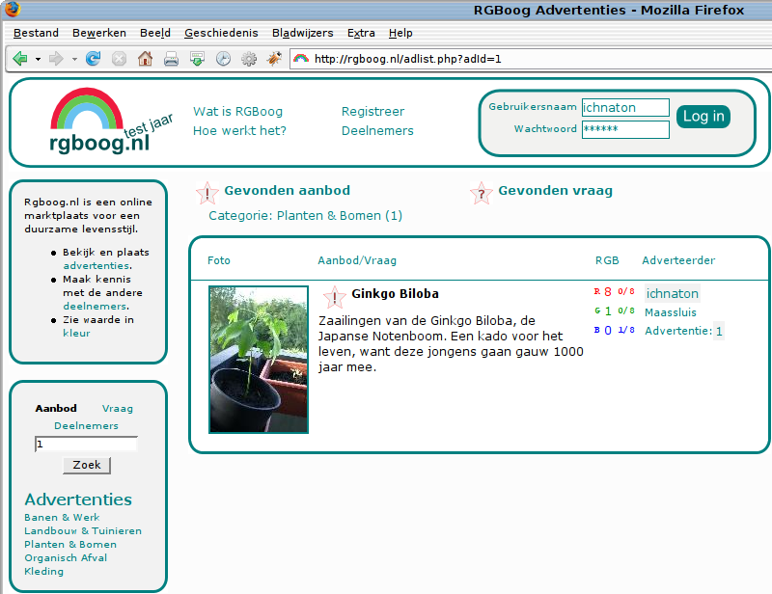Click the Zoek button
This screenshot has width=772, height=594.
click(x=87, y=465)
